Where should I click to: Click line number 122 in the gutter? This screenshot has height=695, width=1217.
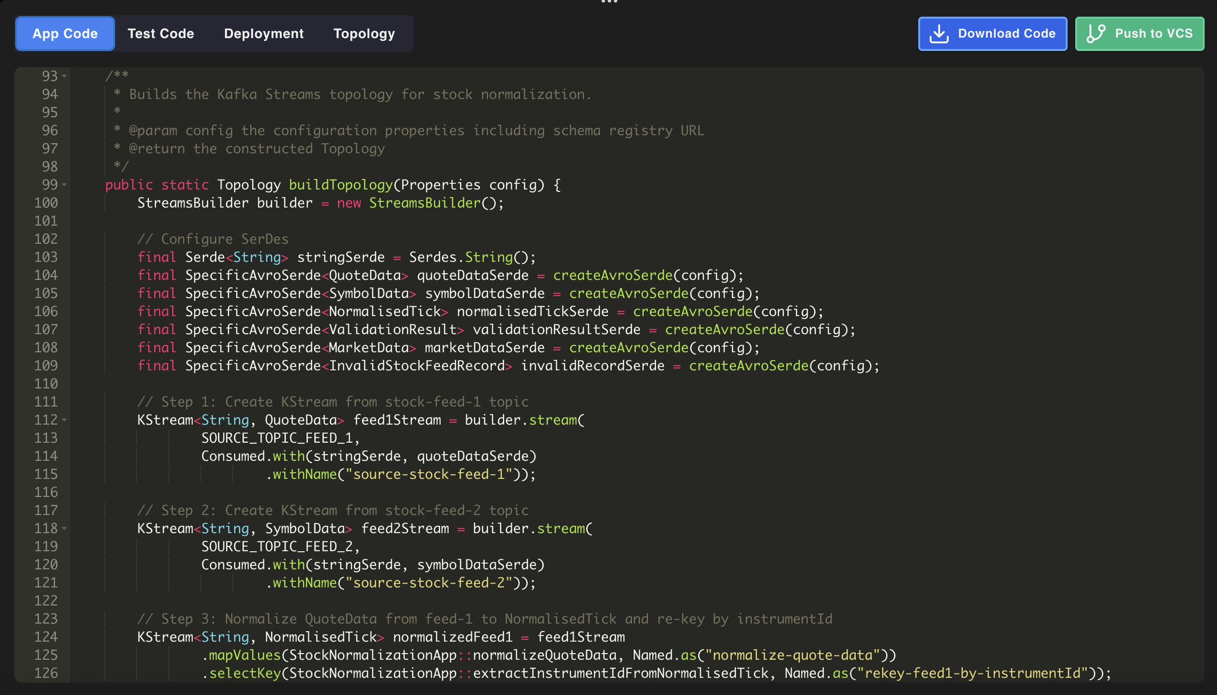pyautogui.click(x=46, y=601)
